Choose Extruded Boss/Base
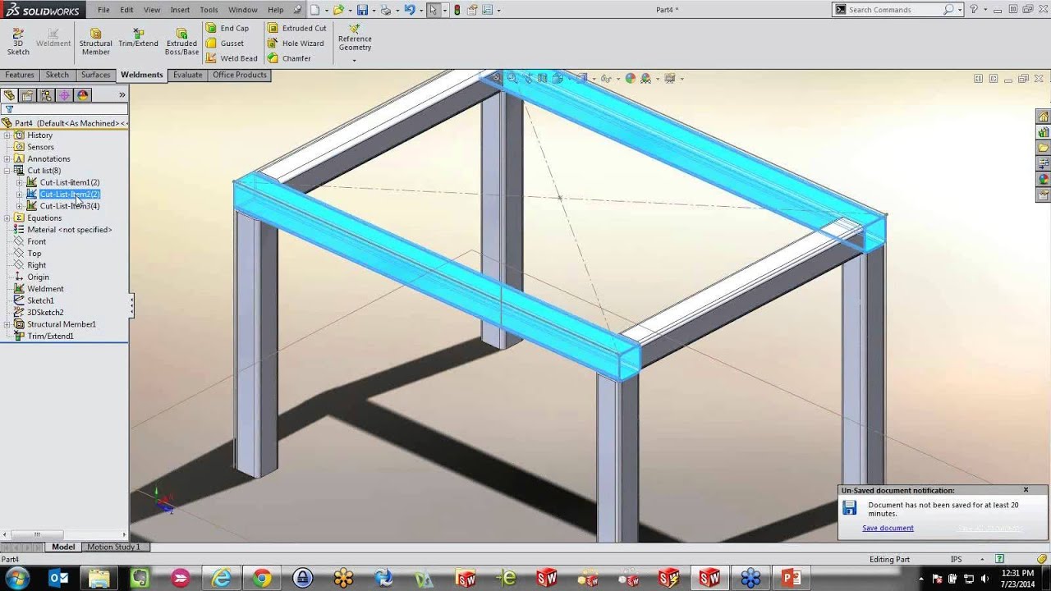 pos(181,41)
